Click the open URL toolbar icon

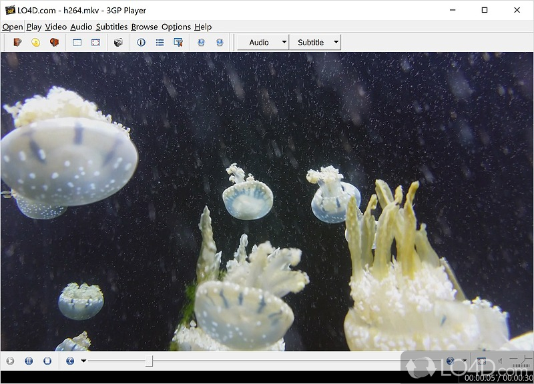(x=55, y=43)
